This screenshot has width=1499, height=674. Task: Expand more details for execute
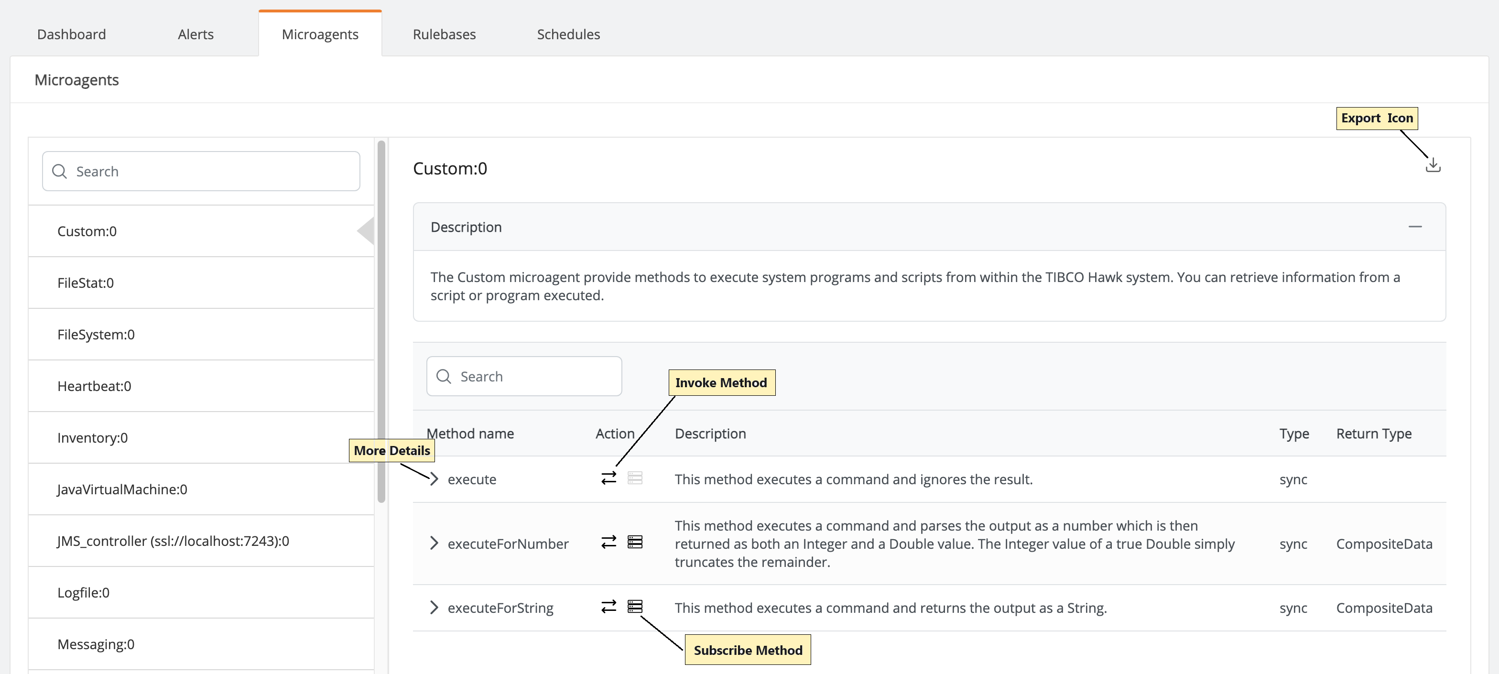point(434,478)
